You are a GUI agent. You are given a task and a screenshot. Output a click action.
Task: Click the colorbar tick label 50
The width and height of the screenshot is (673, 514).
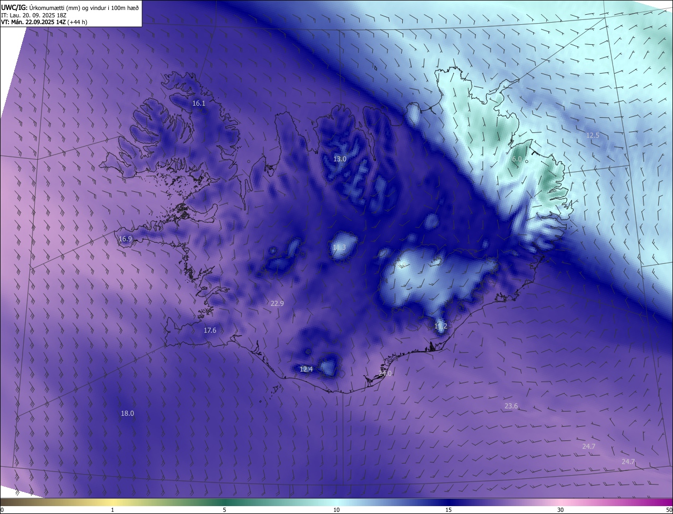pos(669,510)
